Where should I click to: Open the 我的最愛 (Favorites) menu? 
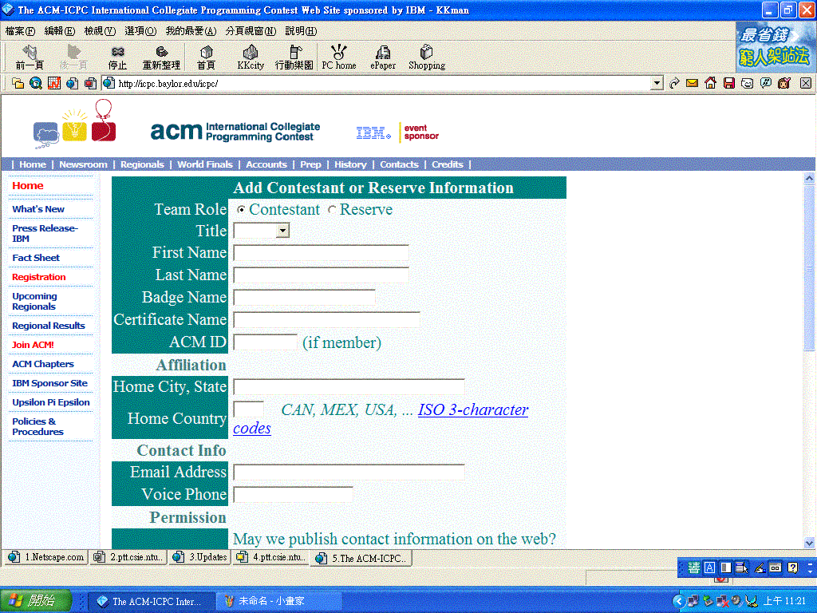191,31
